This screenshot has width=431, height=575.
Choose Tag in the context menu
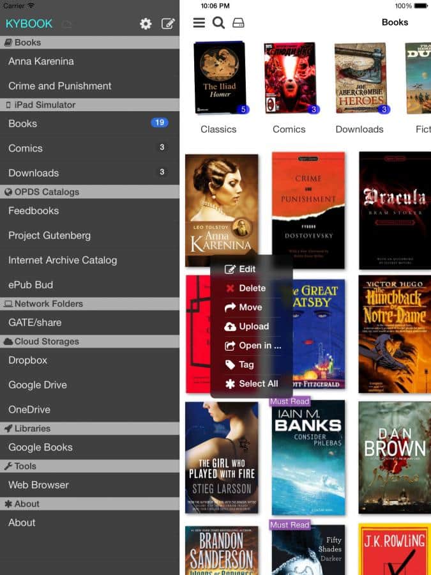tap(246, 365)
